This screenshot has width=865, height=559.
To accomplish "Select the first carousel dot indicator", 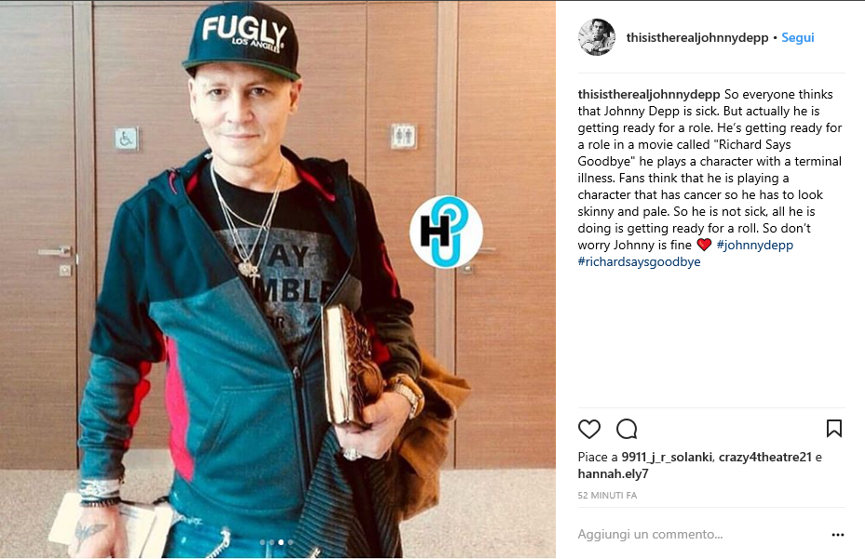I will (263, 542).
